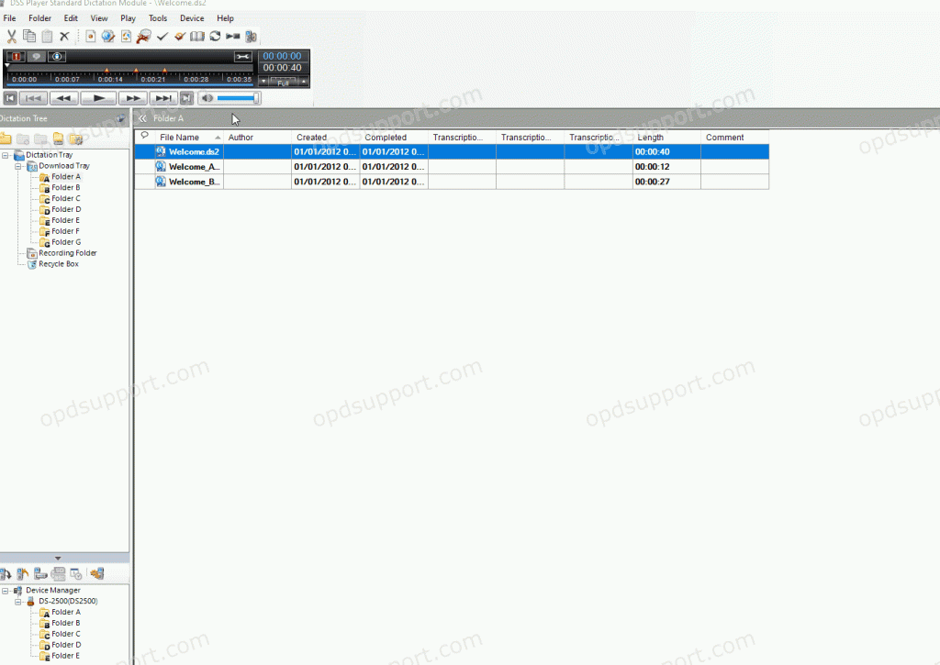Click the Refresh icon on the toolbar

(214, 36)
